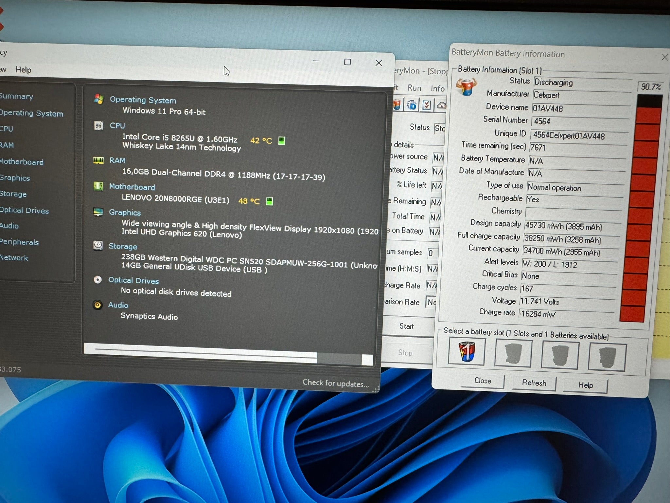
Task: Click the horizontal scrollbar in Speccy summary
Action: pyautogui.click(x=228, y=354)
